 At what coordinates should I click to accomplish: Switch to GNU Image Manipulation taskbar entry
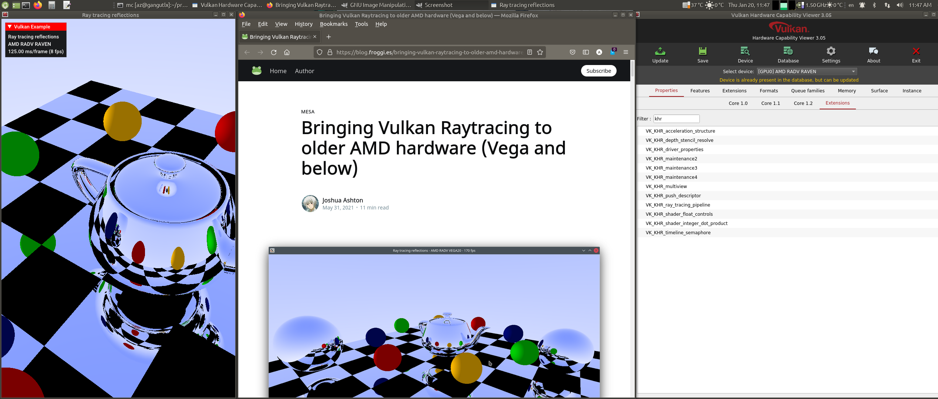(376, 5)
